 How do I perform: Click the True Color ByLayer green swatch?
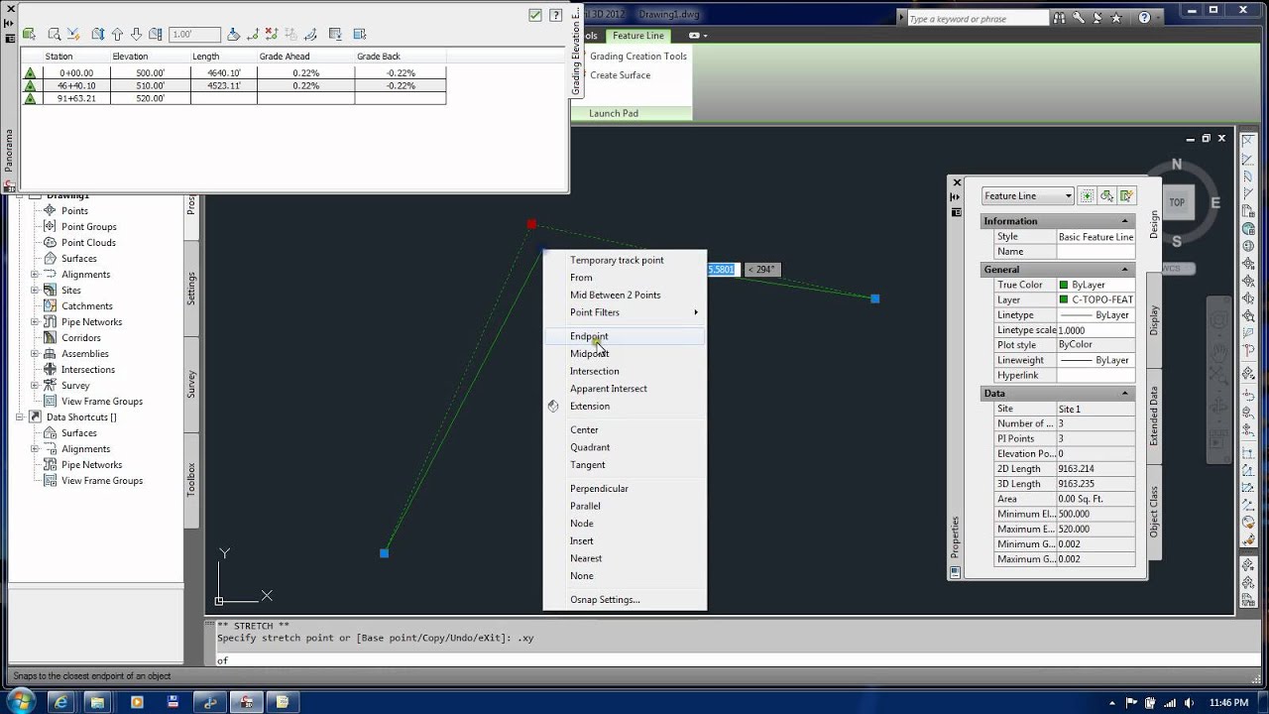click(x=1064, y=285)
